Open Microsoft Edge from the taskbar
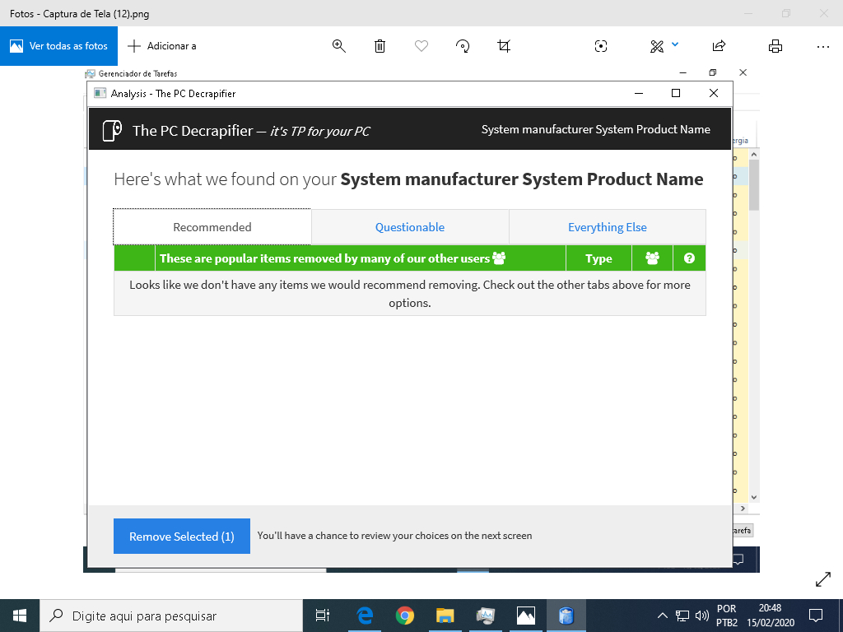Viewport: 843px width, 632px height. 365,616
